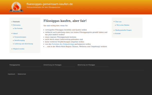
Task: Open the Datenschutz footer link
Action: tap(22, 74)
